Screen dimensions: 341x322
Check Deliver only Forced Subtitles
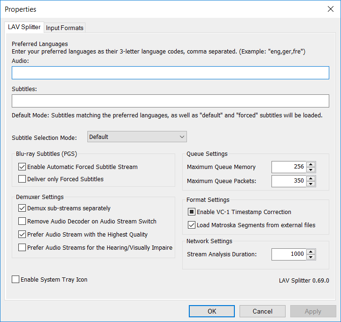pos(22,179)
